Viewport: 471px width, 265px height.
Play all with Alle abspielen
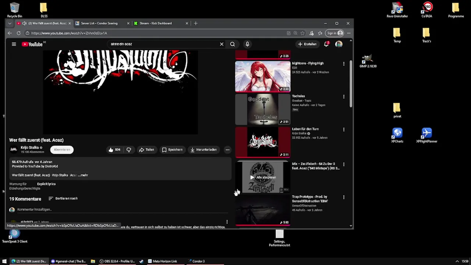point(263,177)
